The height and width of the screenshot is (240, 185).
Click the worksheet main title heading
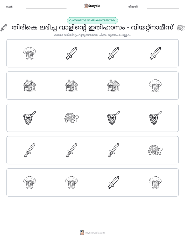coord(93,28)
